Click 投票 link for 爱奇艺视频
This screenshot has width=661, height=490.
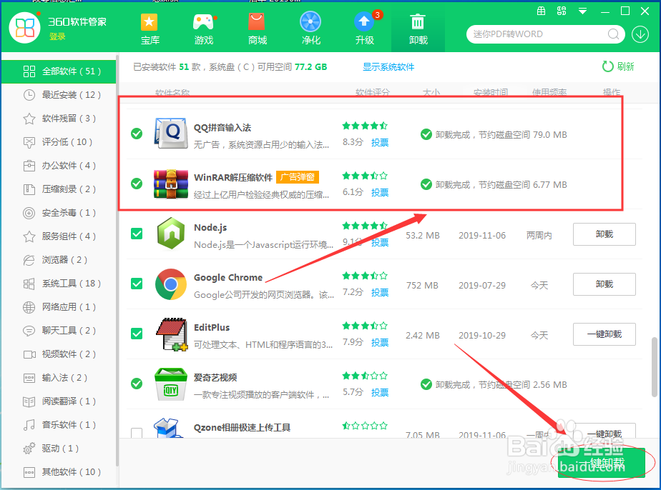pos(380,392)
